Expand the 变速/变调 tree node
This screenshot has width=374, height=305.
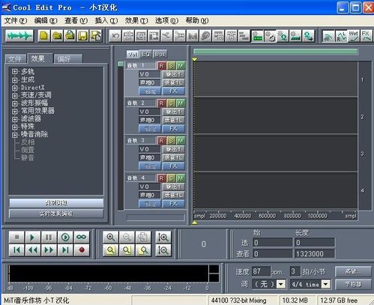(15, 95)
